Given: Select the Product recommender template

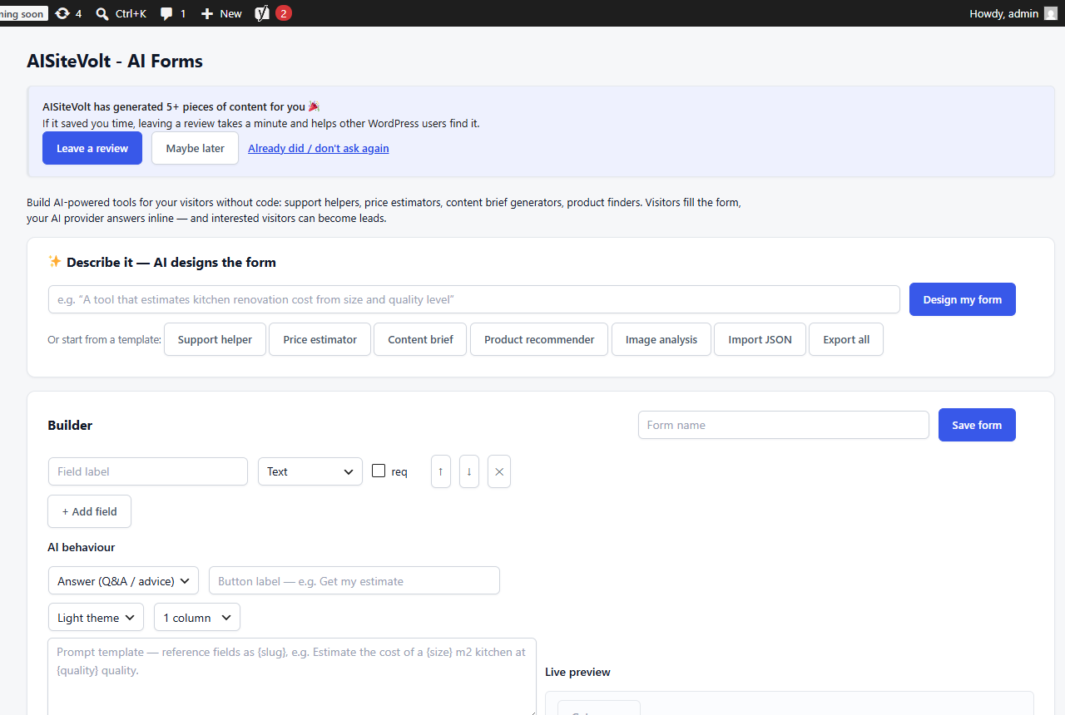Looking at the screenshot, I should point(539,339).
